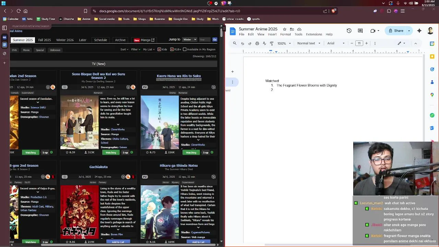Collapse the Docs toolbar with the chevron
The height and width of the screenshot is (247, 439).
pyautogui.click(x=415, y=43)
